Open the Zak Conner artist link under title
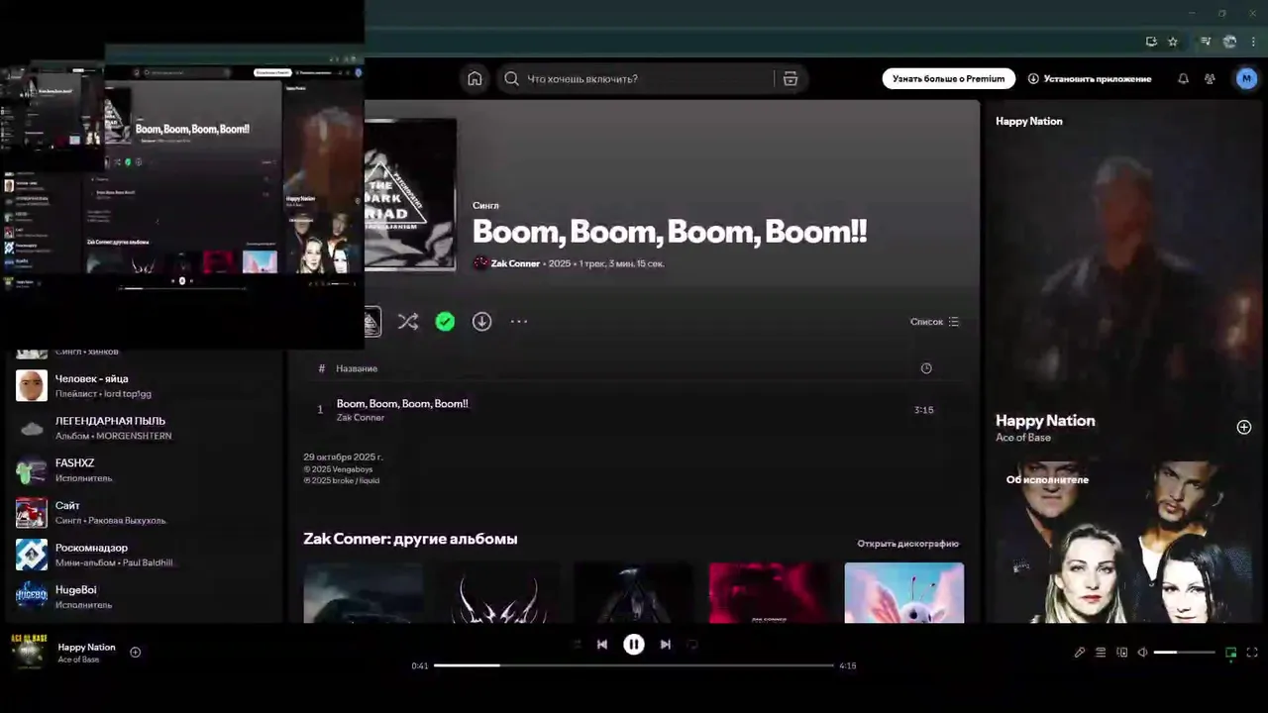 pyautogui.click(x=515, y=263)
